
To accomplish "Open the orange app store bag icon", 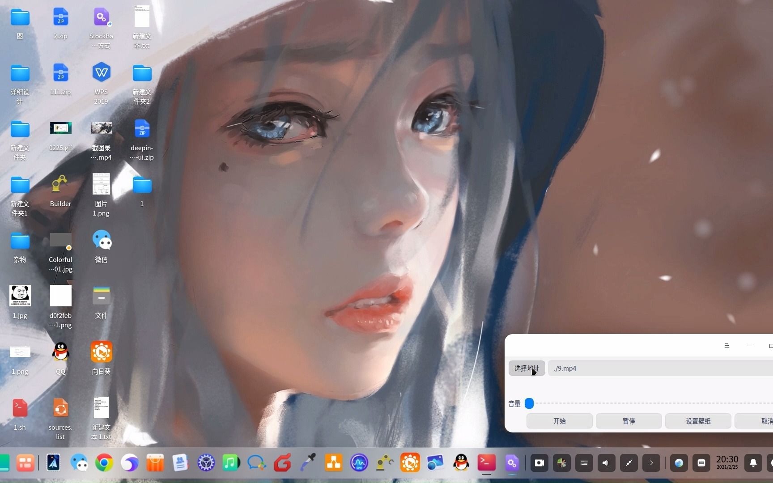I will [x=155, y=463].
